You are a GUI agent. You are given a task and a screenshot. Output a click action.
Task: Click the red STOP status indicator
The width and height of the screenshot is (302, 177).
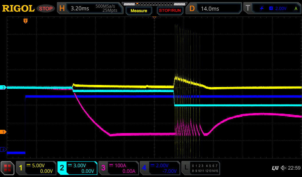[46, 9]
